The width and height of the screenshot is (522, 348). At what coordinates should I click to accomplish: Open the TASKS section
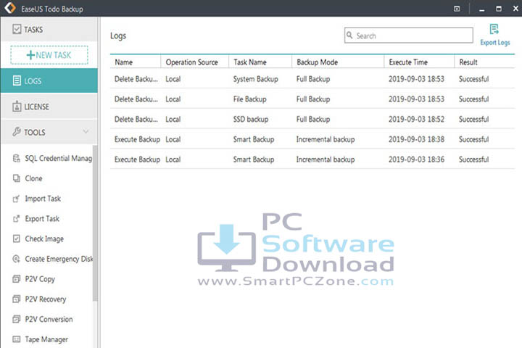point(49,29)
